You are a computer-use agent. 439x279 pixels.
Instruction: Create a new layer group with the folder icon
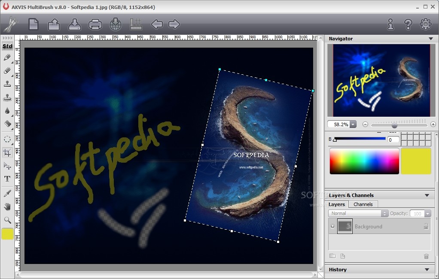[332, 256]
